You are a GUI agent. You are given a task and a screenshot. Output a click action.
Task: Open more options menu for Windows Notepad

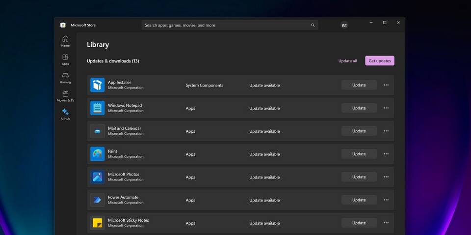(386, 108)
